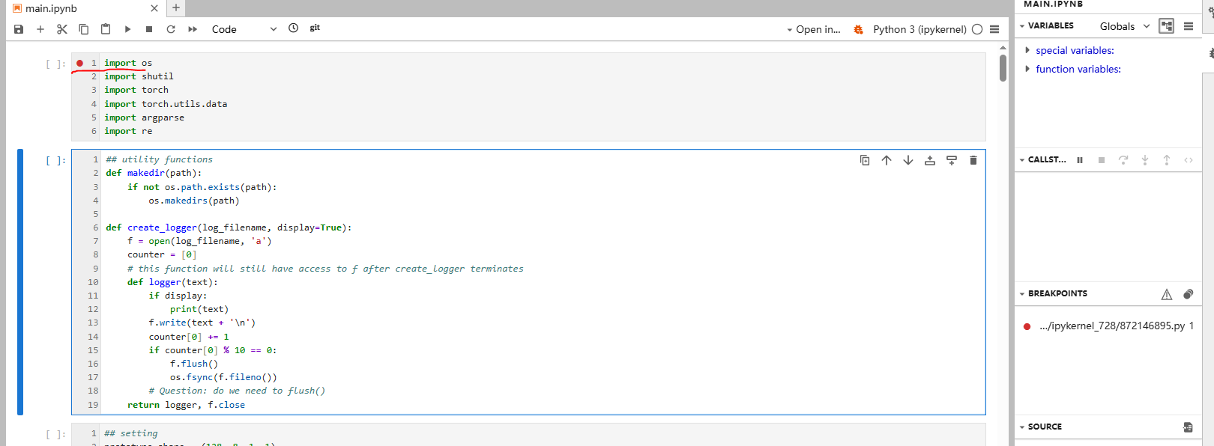1214x446 pixels.
Task: Insert a cell below the active cell
Action: (x=952, y=160)
